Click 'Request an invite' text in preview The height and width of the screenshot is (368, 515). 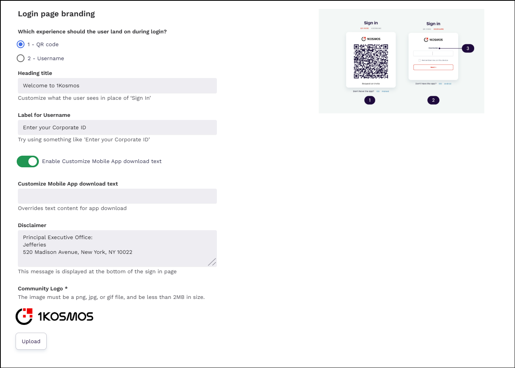click(371, 83)
